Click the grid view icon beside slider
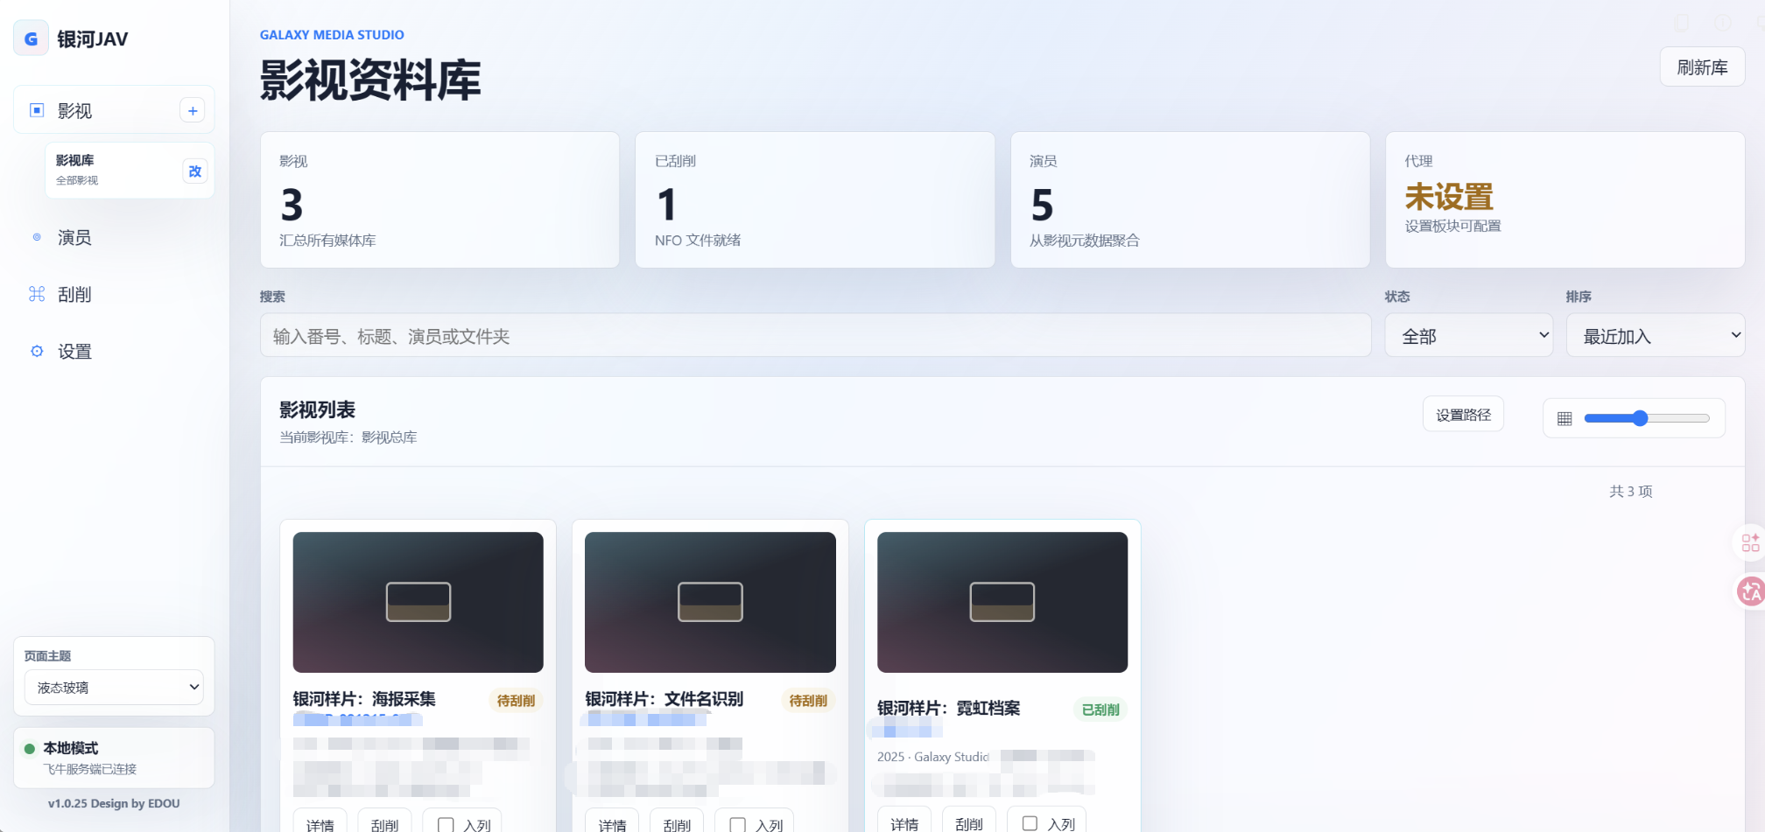 click(1565, 418)
